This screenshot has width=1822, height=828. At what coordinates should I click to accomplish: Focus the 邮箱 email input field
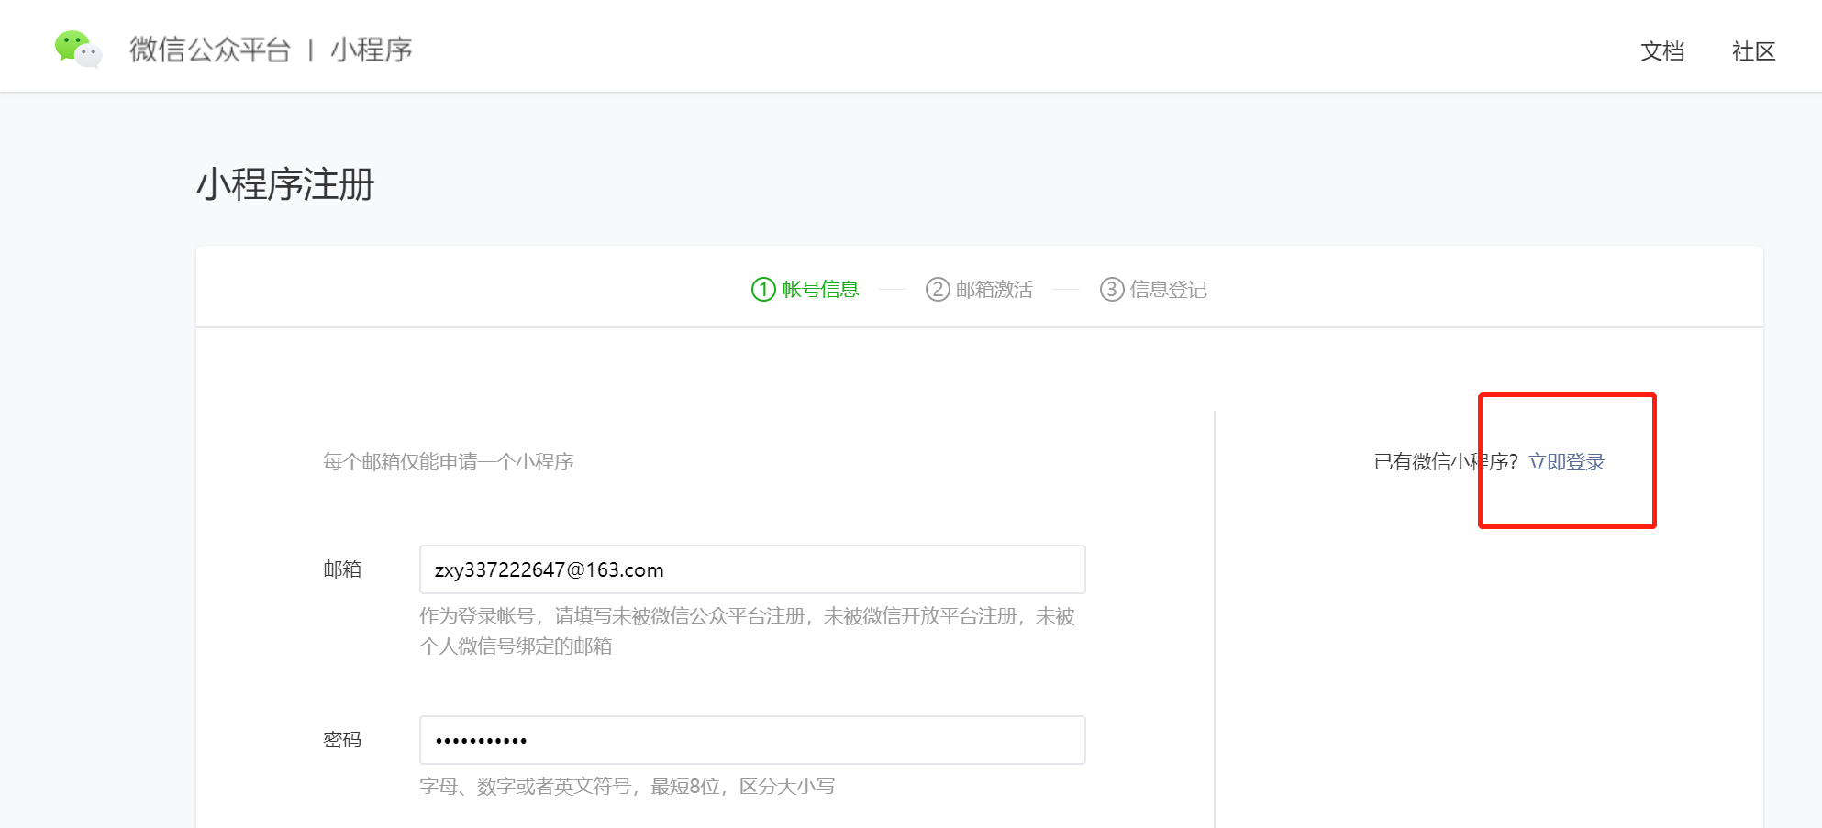click(x=752, y=569)
